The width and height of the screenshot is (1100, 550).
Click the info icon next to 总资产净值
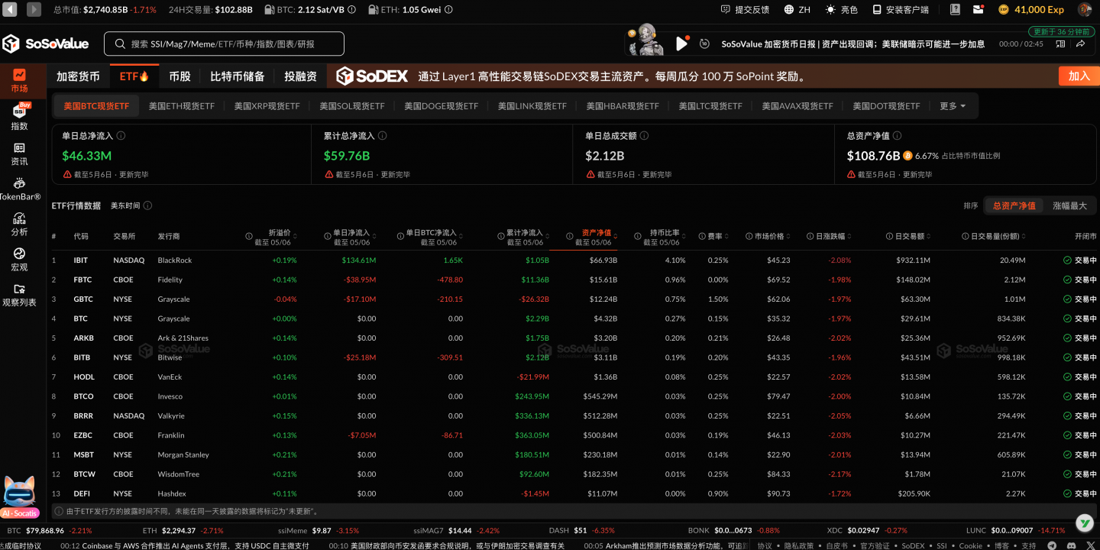897,136
